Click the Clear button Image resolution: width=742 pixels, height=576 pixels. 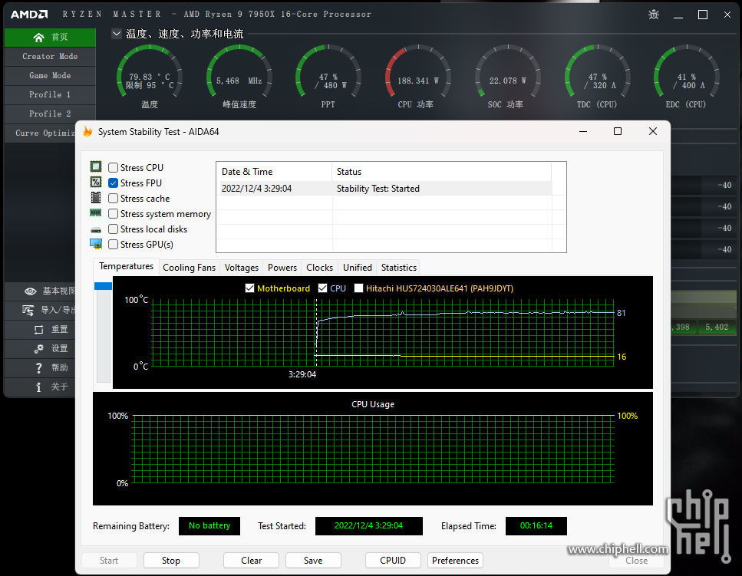(251, 561)
